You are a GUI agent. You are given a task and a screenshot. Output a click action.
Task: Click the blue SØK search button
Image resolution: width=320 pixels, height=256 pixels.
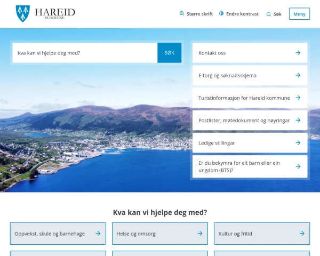tap(170, 53)
